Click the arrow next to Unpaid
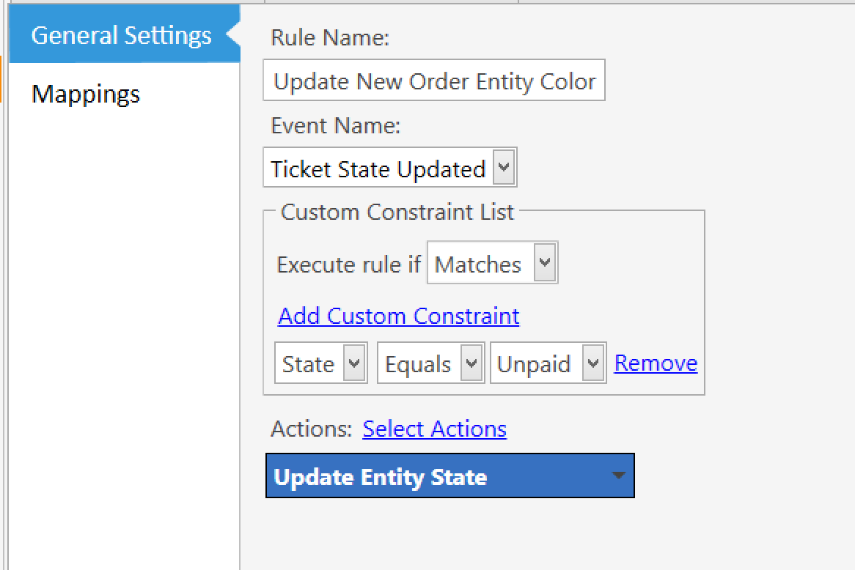 click(x=593, y=363)
